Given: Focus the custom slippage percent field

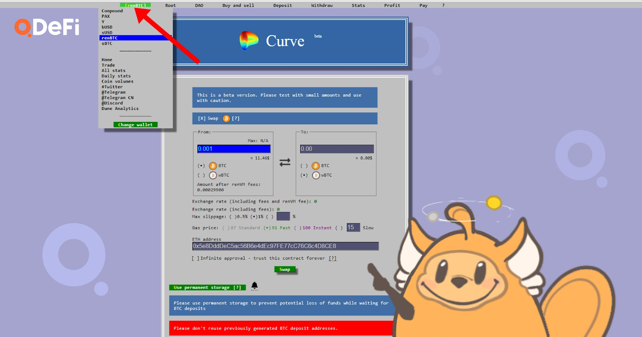Looking at the screenshot, I should [283, 216].
